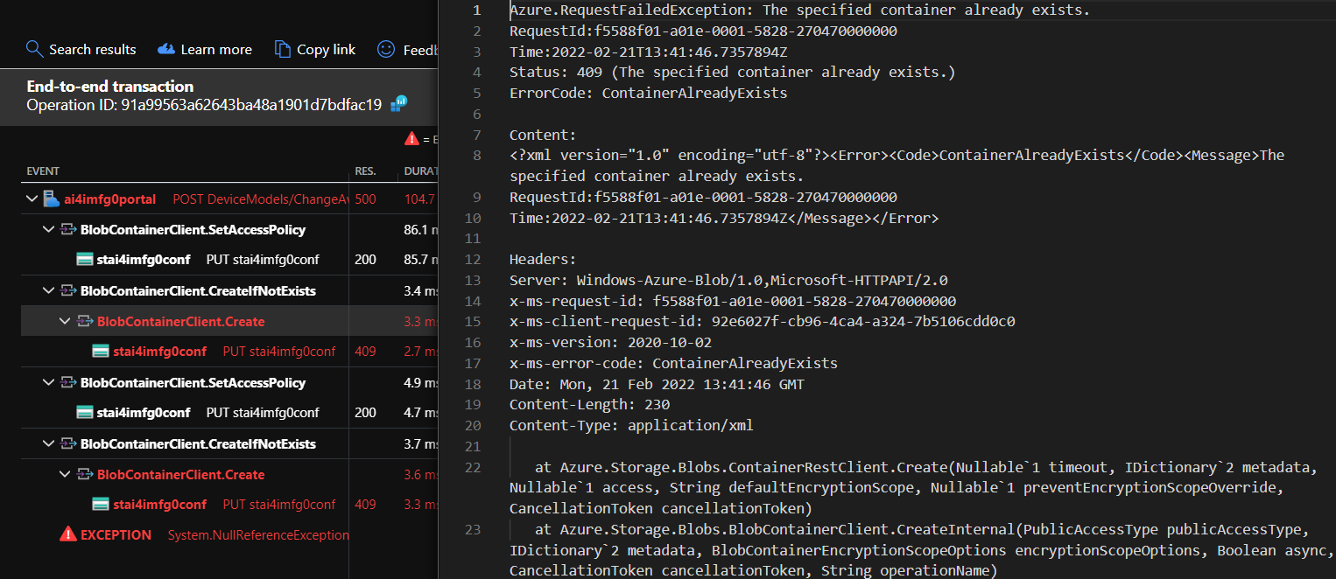The width and height of the screenshot is (1336, 579).
Task: Select the BlobContainerClient.CreateIfNotExists 3.4 ms row
Action: click(198, 290)
